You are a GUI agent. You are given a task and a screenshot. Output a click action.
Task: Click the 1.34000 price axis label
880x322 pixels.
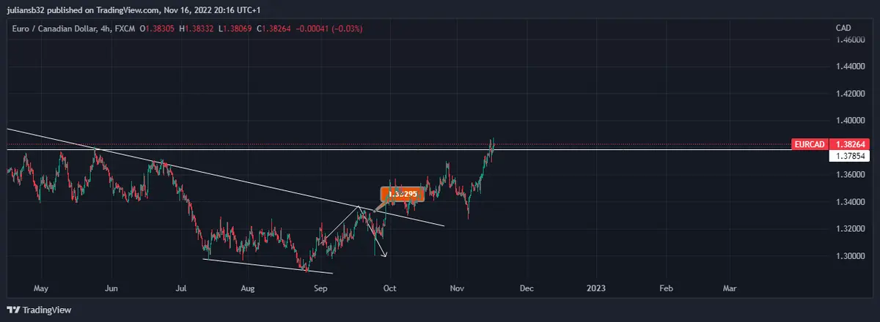tap(849, 202)
